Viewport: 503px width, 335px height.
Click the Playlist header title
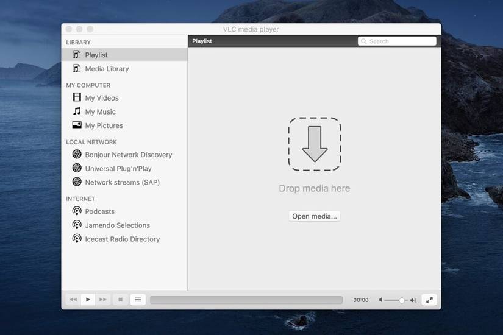pyautogui.click(x=202, y=41)
